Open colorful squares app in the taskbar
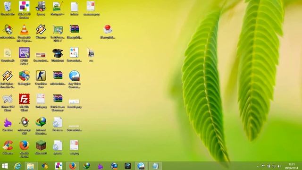Viewport: 302px width, 170px height. tap(59, 166)
